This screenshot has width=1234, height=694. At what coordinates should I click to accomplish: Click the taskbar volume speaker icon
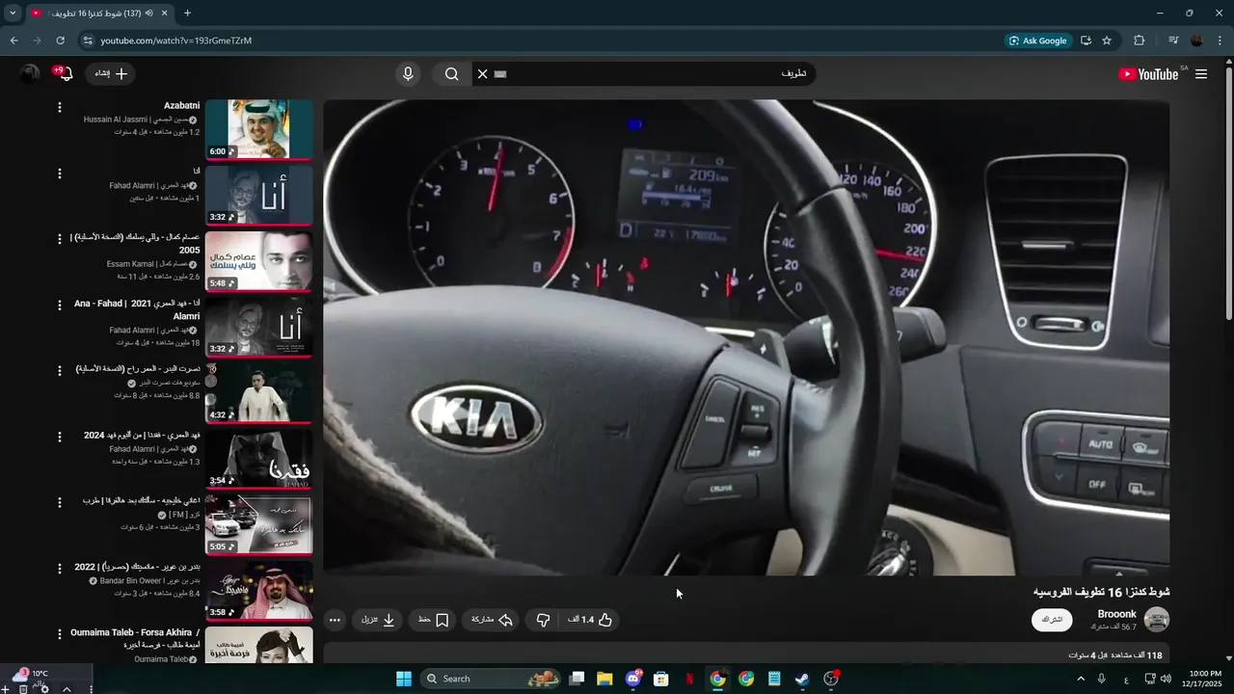(x=1166, y=679)
